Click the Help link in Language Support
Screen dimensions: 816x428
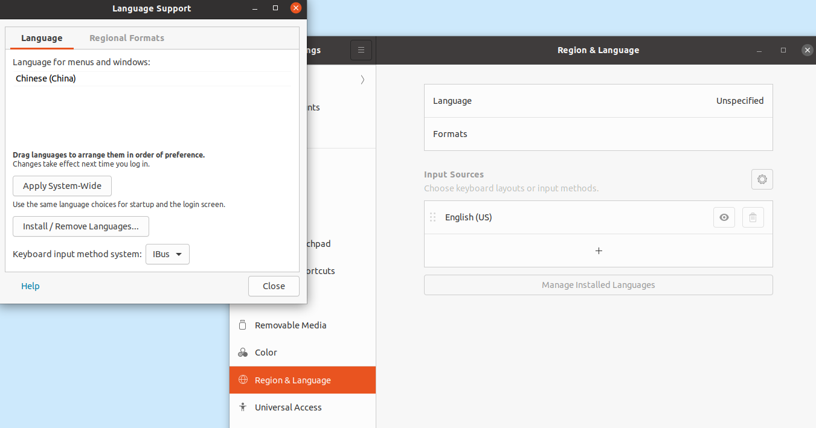(30, 286)
